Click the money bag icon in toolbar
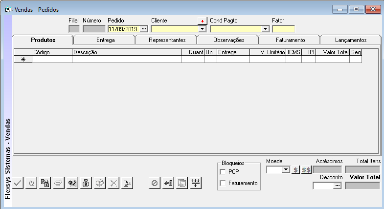Screen dimensions: 384x209 click(x=86, y=183)
